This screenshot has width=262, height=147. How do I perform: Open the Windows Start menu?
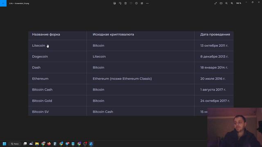(5, 144)
